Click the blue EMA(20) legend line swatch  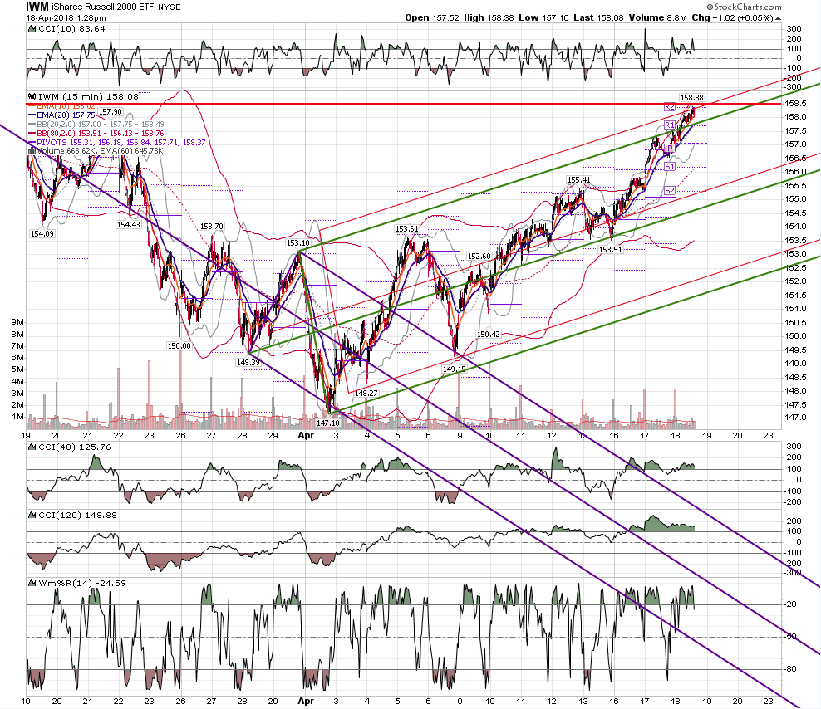(32, 115)
